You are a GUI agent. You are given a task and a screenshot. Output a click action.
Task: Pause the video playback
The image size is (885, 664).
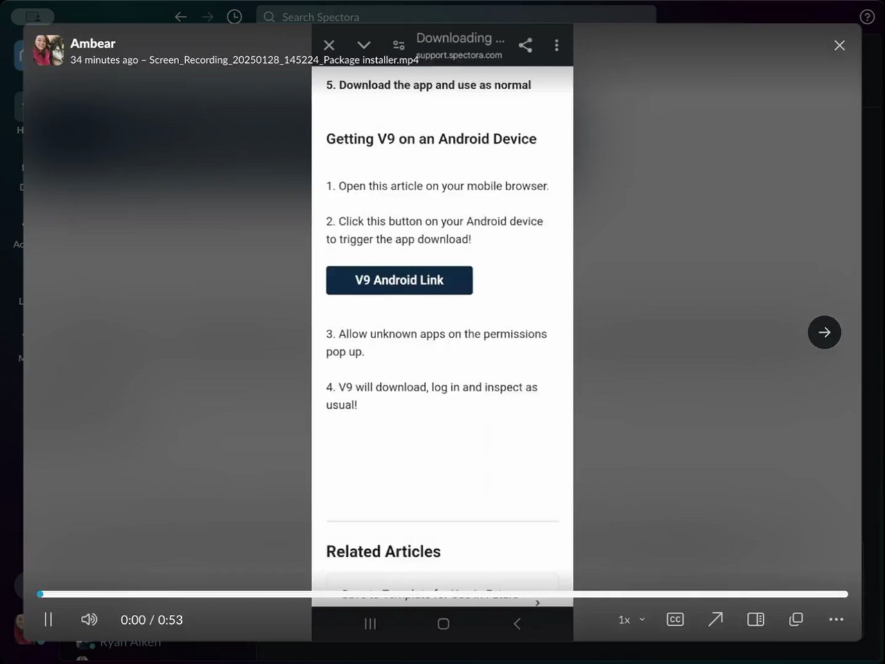48,619
